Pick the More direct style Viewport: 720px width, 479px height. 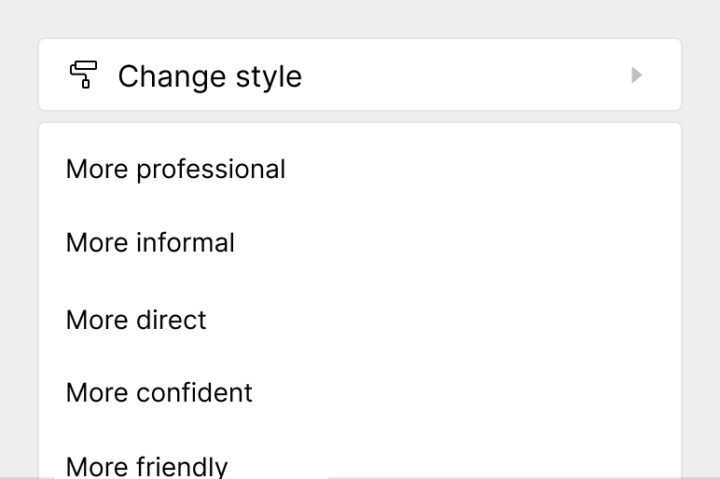click(x=136, y=320)
